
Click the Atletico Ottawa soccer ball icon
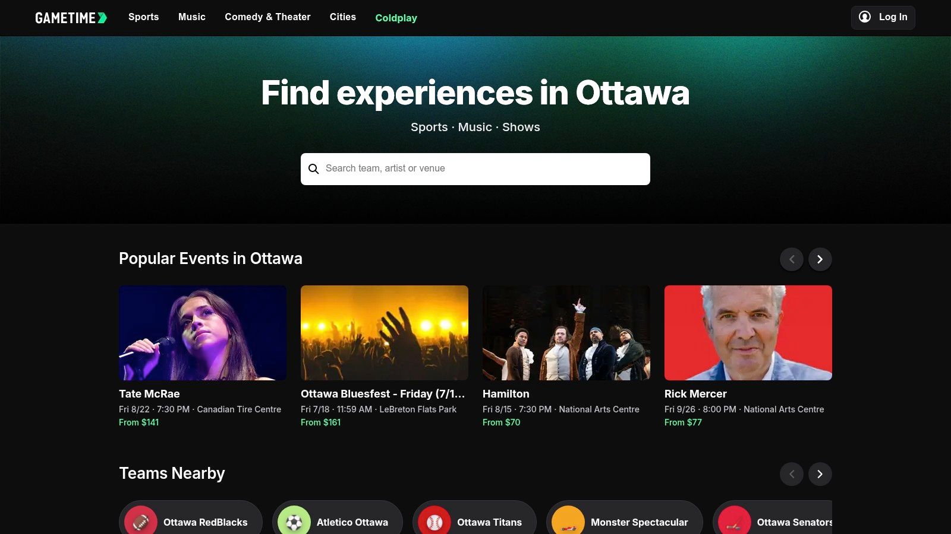(x=294, y=522)
